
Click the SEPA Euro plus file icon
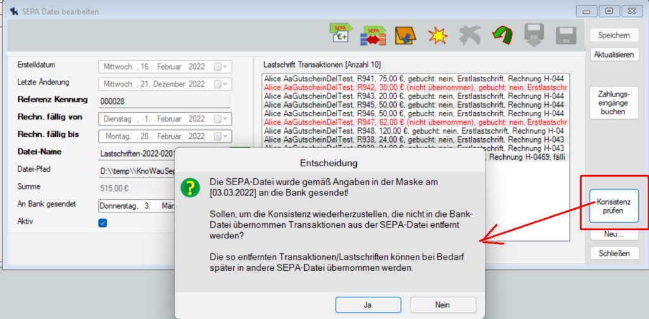(341, 36)
